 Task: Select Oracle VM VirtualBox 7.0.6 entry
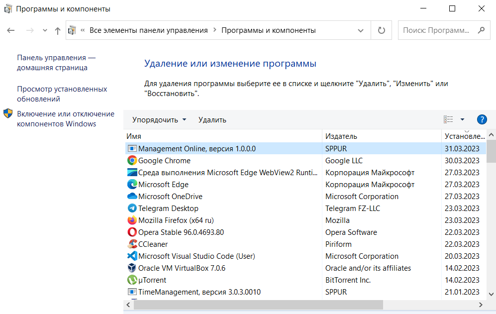(182, 268)
